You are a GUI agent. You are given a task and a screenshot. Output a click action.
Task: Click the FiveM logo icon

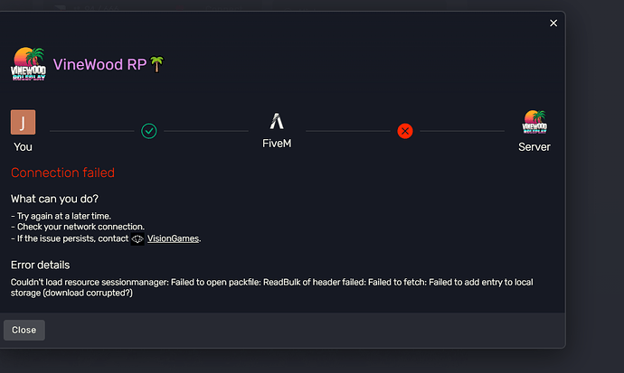[277, 122]
